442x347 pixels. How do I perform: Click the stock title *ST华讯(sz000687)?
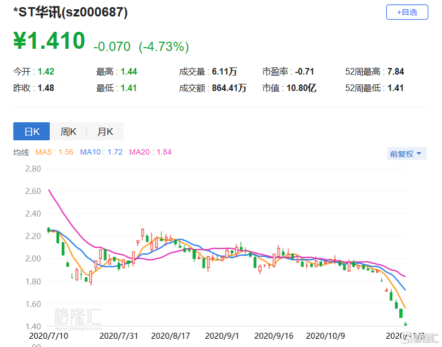point(71,12)
